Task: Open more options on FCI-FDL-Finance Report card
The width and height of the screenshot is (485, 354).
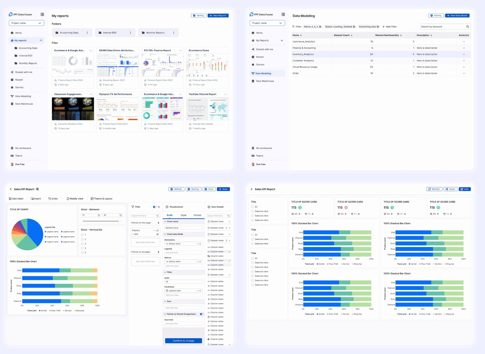Action: (181, 51)
